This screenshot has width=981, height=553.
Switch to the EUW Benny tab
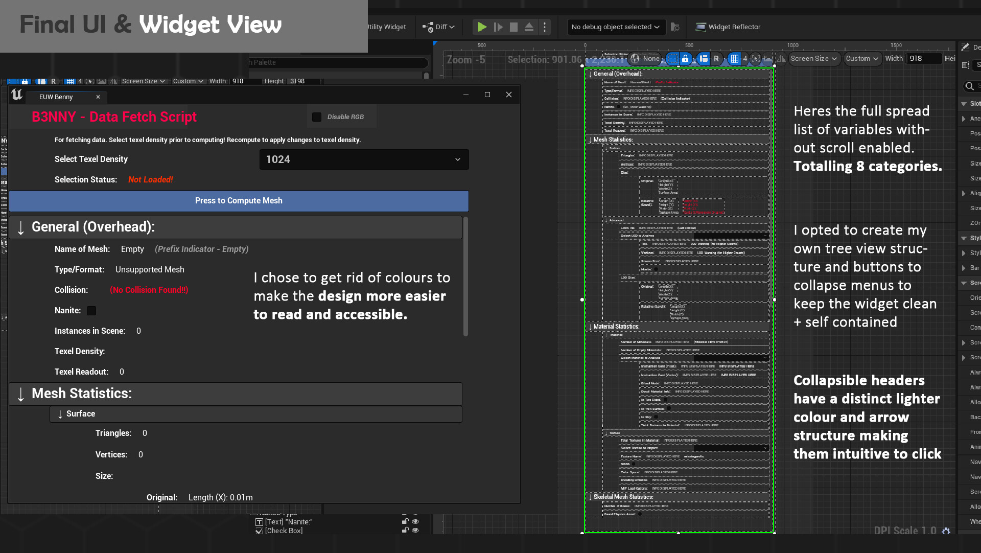point(56,97)
